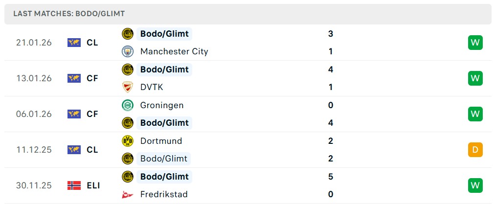Screen dimensions: 495x207
Task: Click the DVTK club crest icon
Action: [x=127, y=87]
